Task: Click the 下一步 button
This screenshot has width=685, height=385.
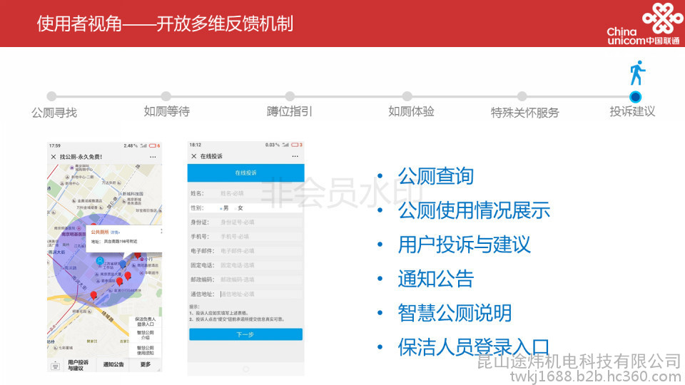Action: 245,334
